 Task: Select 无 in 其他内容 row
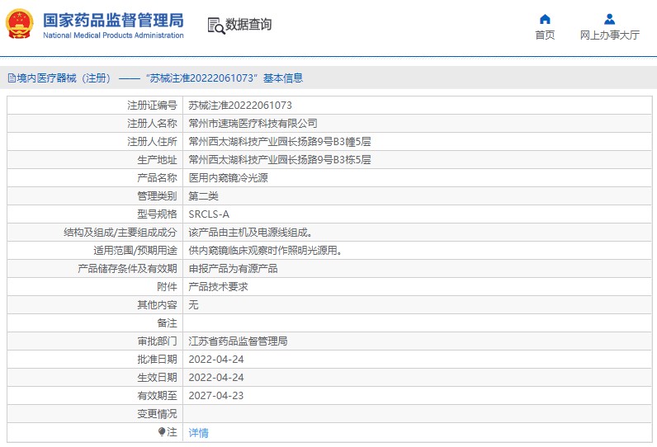[x=193, y=304]
